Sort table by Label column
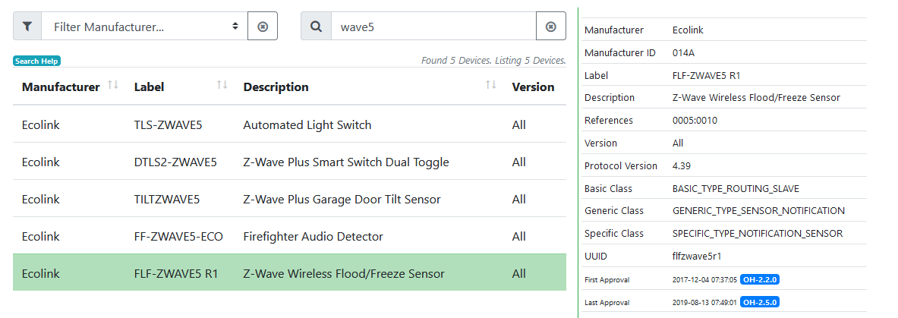898x318 pixels. point(222,85)
